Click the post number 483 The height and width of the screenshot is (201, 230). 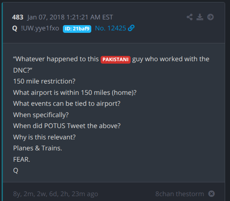(17, 17)
